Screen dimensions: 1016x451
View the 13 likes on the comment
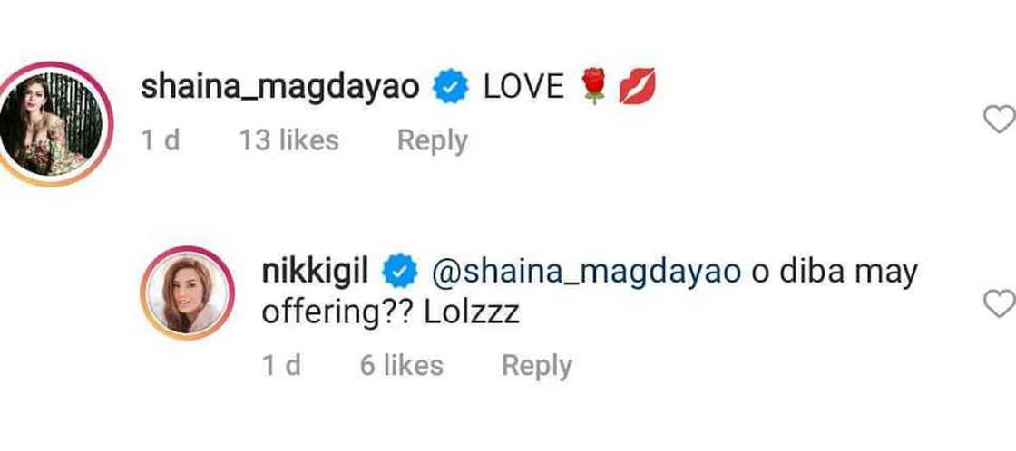(x=288, y=140)
